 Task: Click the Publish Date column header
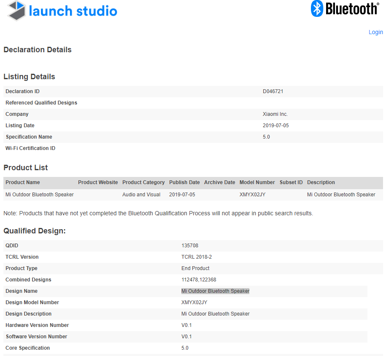[184, 182]
